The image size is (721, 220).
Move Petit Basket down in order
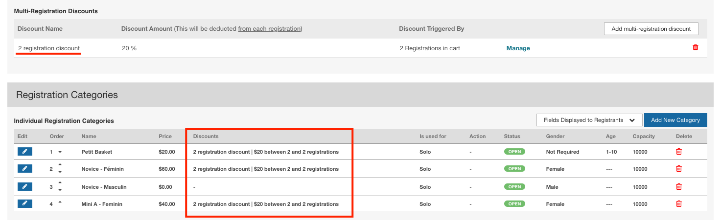pos(60,152)
